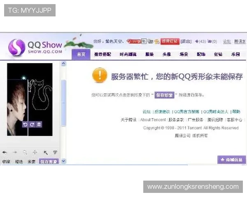This screenshot has height=197, width=247.
Task: Open 论坛 link in the top header
Action: pyautogui.click(x=227, y=41)
